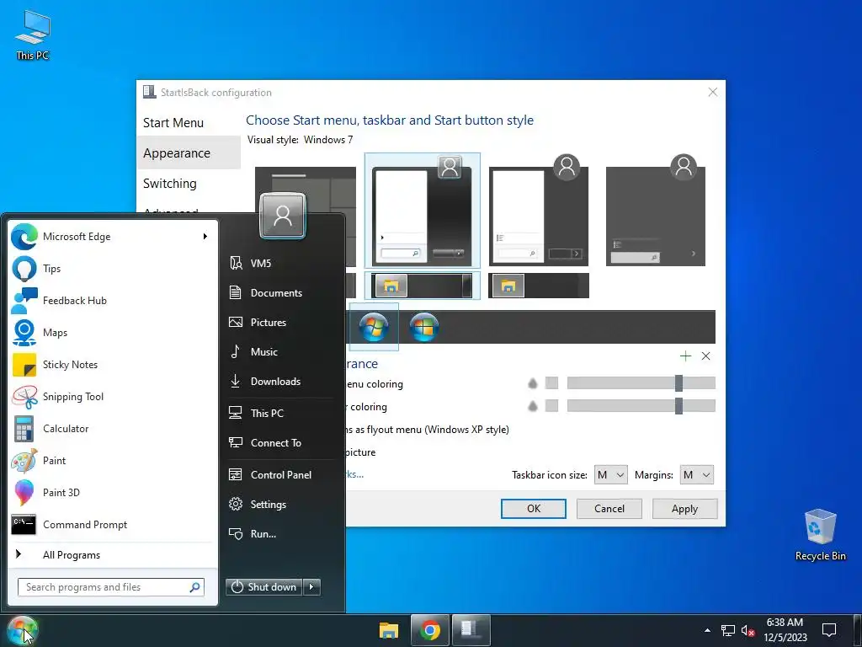Cancel StartIsBack configuration changes
The height and width of the screenshot is (647, 862).
[609, 509]
